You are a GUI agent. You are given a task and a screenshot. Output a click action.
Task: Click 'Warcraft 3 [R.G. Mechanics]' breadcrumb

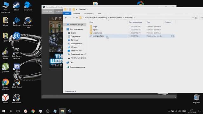[96, 18]
